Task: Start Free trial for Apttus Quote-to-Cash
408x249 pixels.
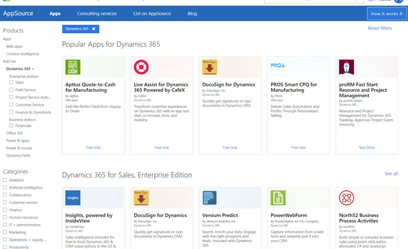Action: 93,147
